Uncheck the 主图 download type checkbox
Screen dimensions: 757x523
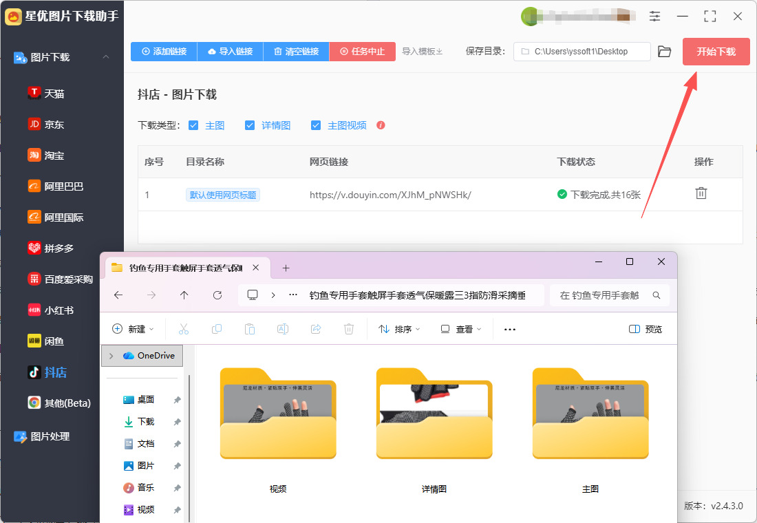pos(193,125)
